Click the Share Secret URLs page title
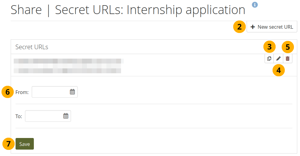This screenshot has height=156, width=300. (x=128, y=10)
